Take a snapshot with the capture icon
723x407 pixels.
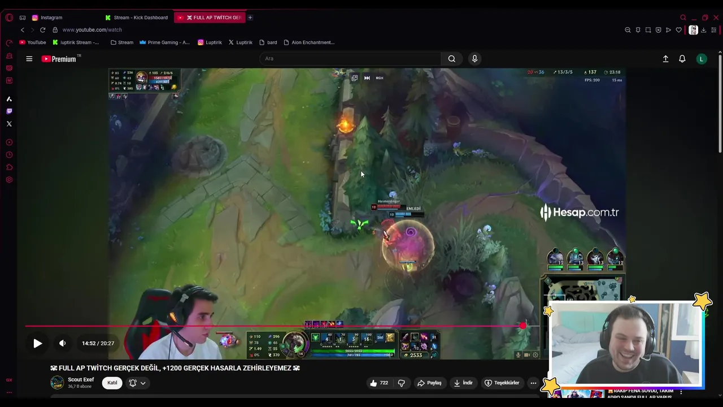[x=648, y=30]
